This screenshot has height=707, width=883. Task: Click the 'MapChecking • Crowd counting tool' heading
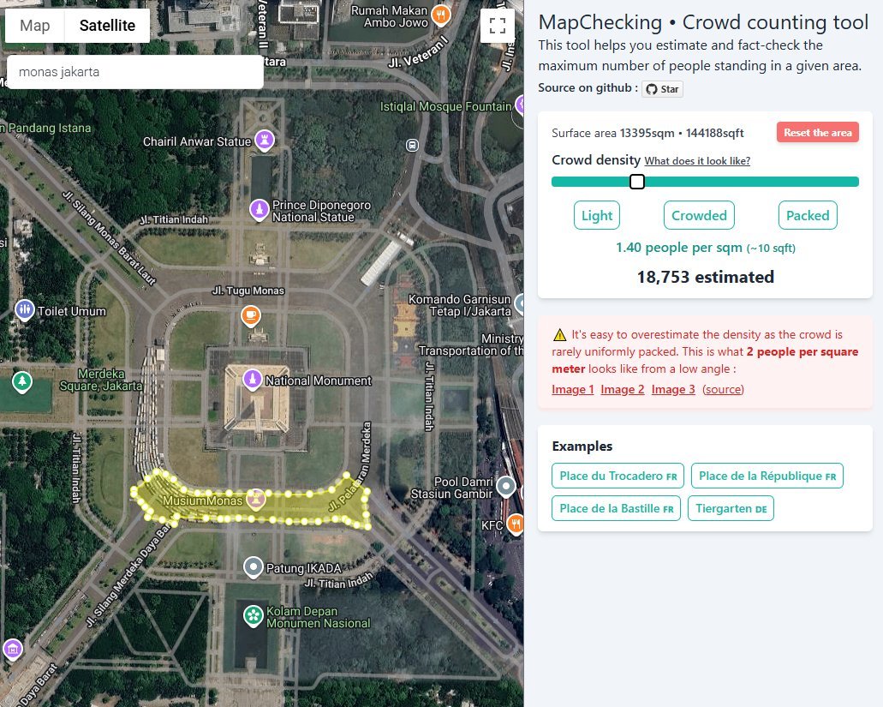tap(703, 22)
